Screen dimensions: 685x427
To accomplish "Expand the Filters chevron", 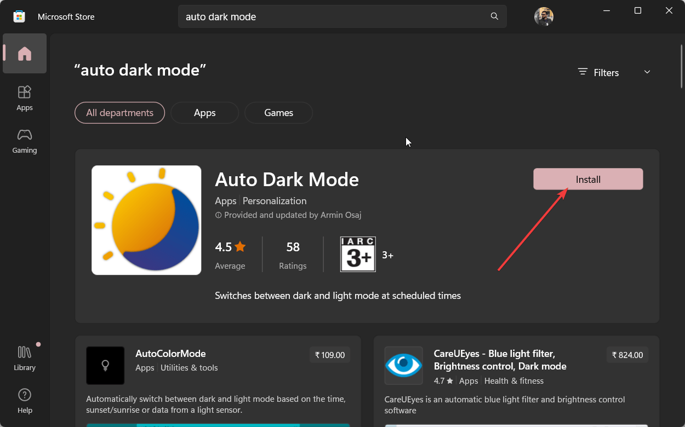I will click(x=647, y=72).
